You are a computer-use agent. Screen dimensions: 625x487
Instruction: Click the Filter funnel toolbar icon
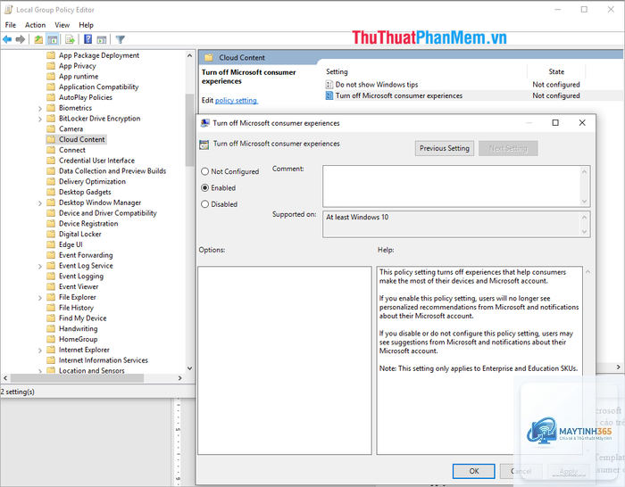120,39
